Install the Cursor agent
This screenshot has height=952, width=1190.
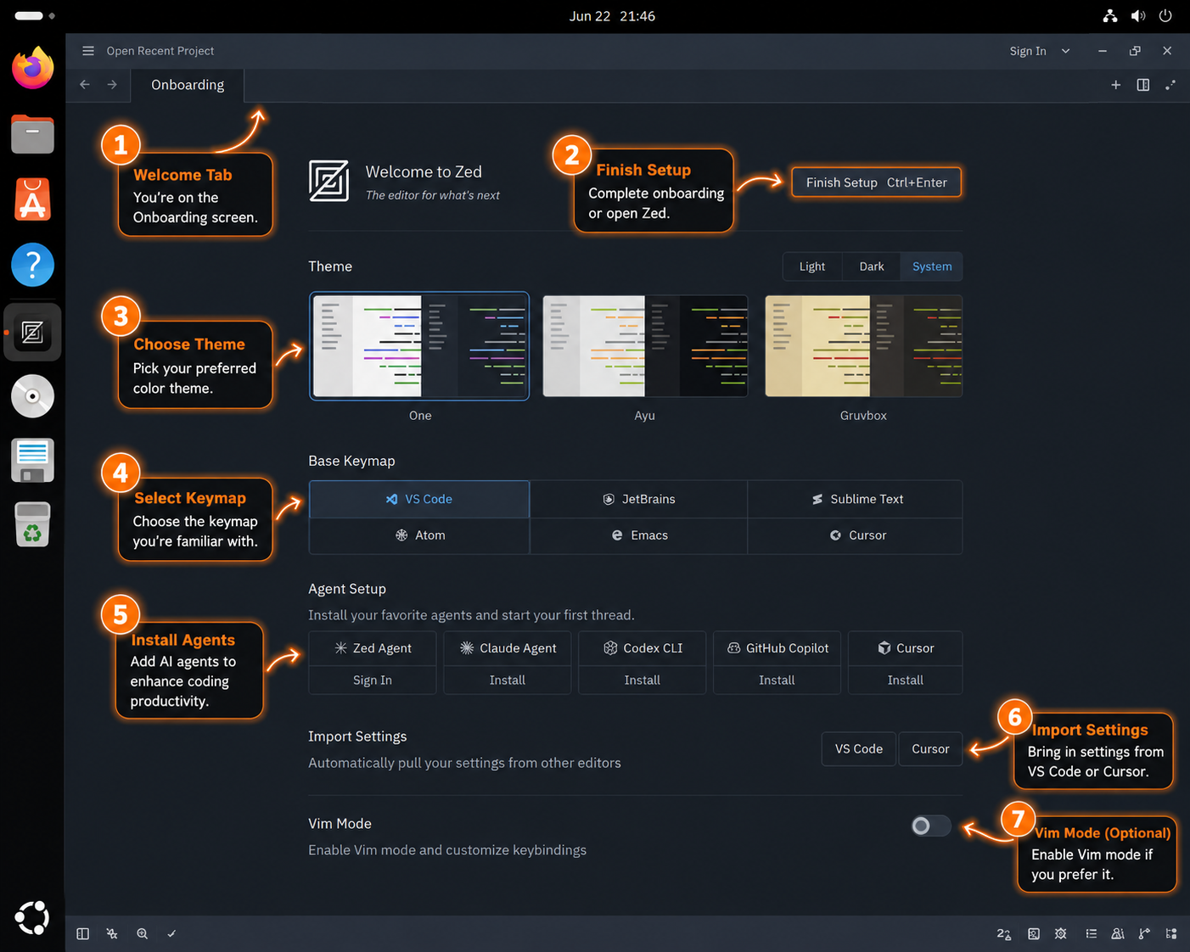tap(906, 680)
